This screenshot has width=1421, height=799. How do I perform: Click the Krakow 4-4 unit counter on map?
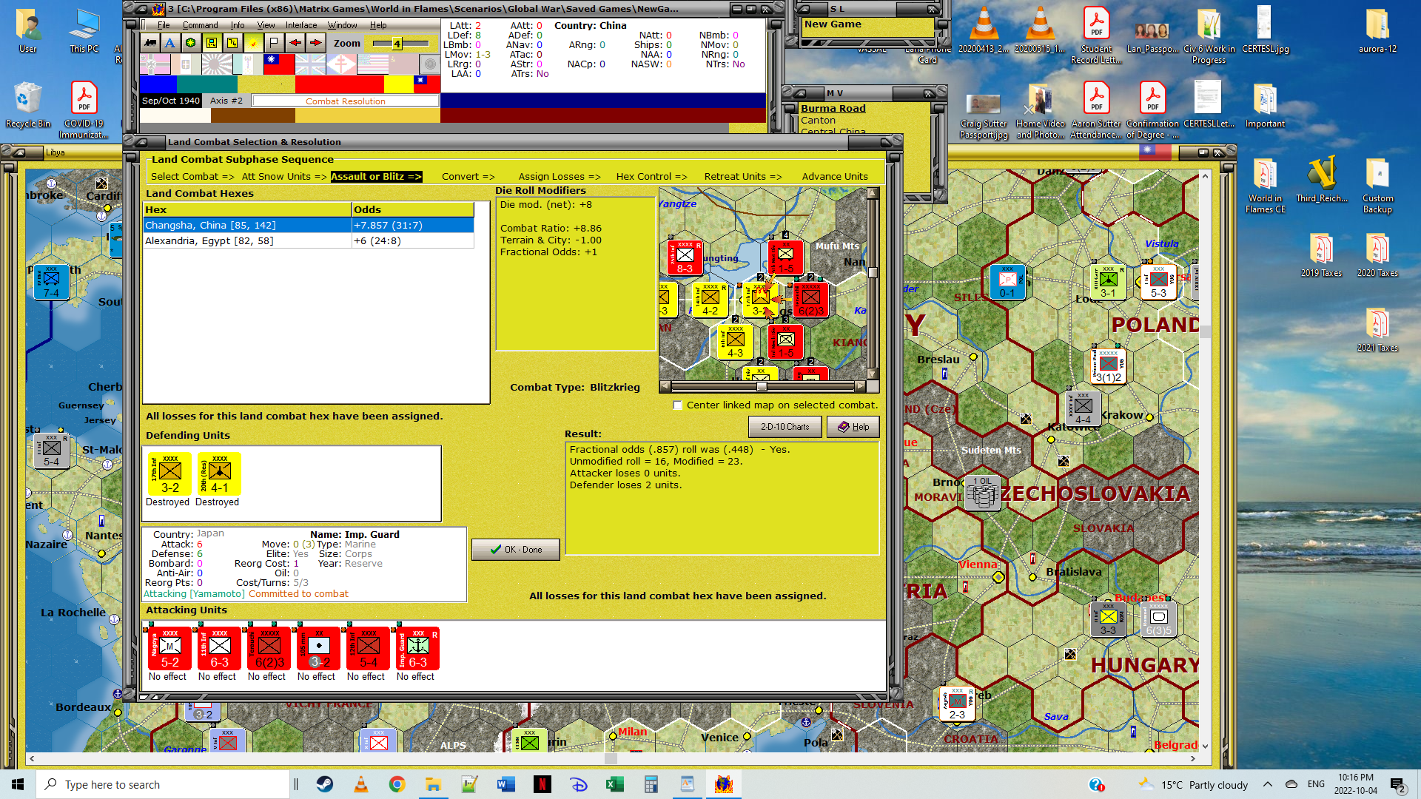coord(1083,408)
